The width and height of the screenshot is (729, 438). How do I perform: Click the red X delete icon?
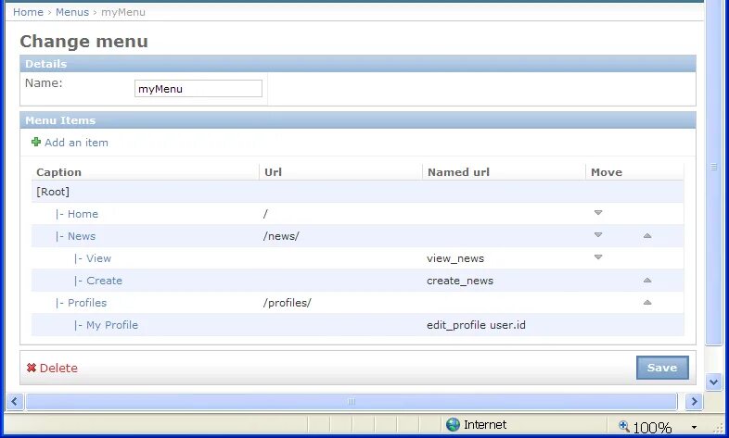coord(32,368)
